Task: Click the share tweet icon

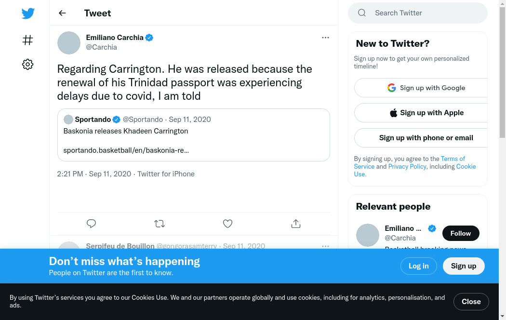Action: pyautogui.click(x=296, y=224)
